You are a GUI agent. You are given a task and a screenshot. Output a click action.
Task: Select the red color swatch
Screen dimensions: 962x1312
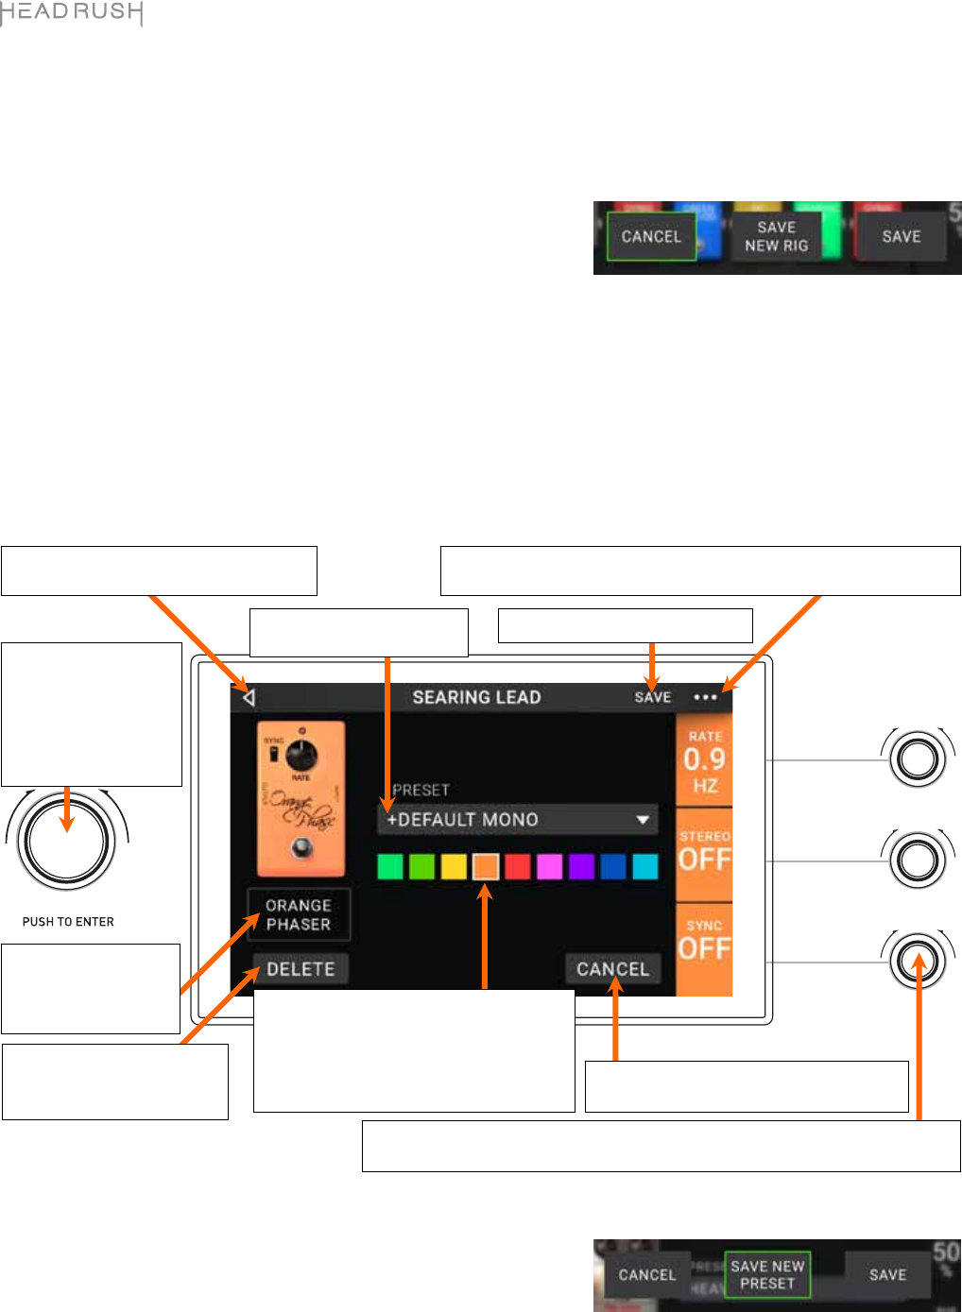pos(518,866)
